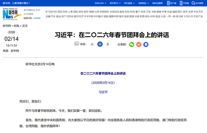The image size is (207, 133).
Task: Click the 站内搜索 magnifier search icon
Action: pos(193,3)
